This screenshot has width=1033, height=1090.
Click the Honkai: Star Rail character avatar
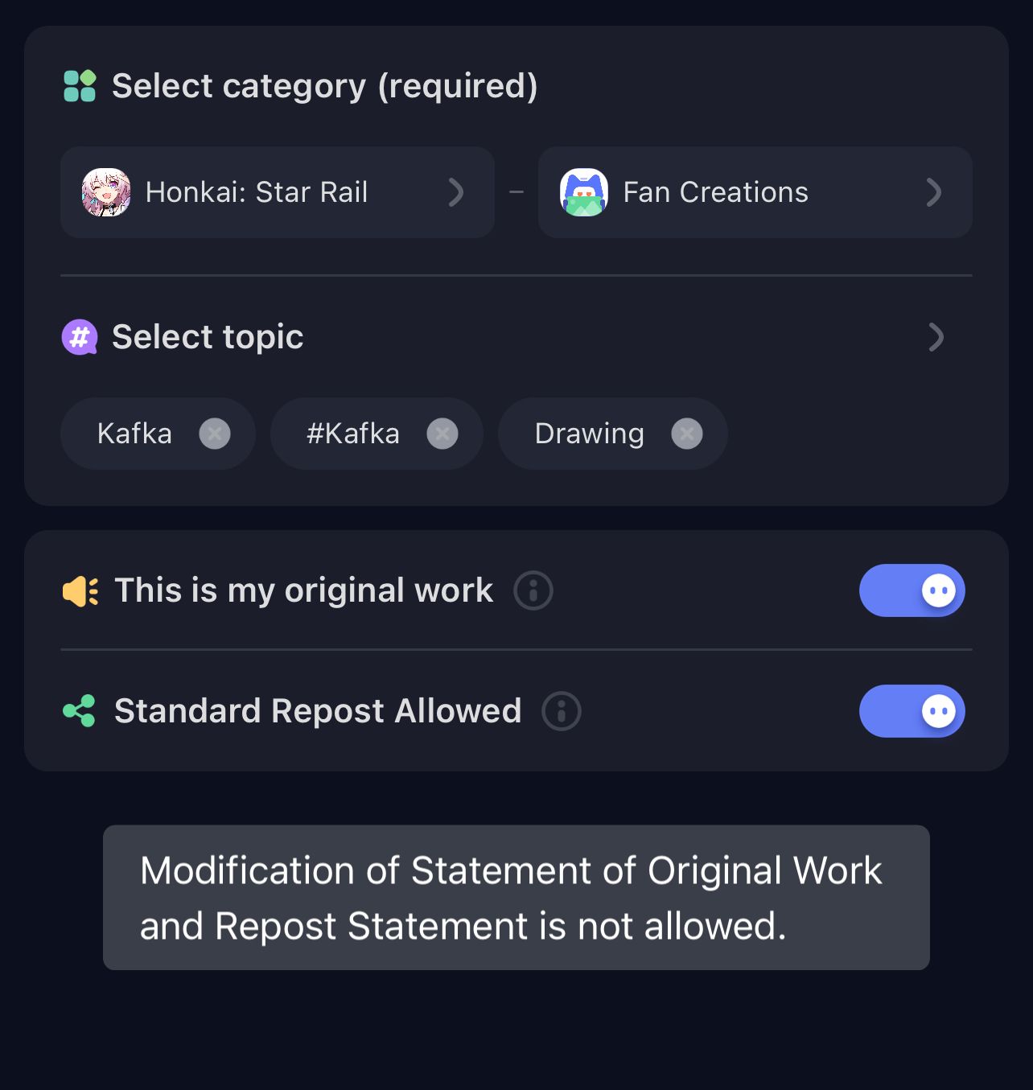pos(106,192)
